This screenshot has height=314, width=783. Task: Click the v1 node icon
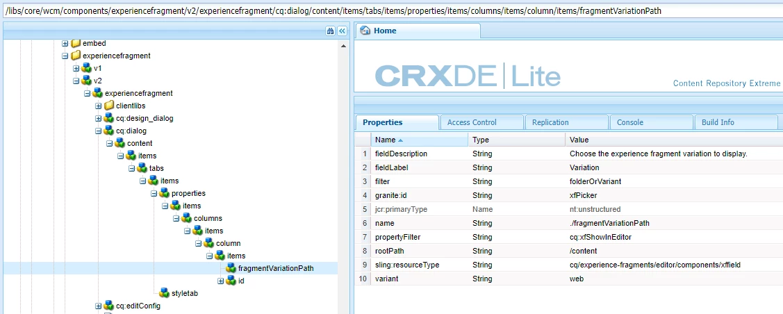pos(87,68)
